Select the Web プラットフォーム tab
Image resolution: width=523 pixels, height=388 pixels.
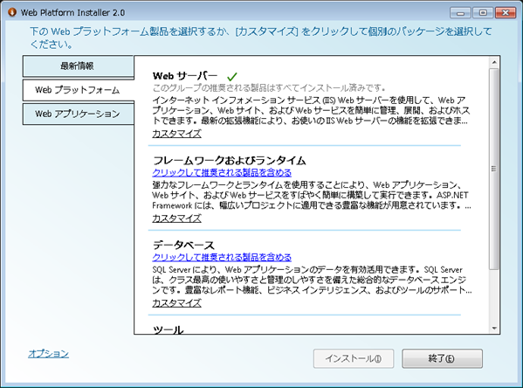[x=78, y=90]
